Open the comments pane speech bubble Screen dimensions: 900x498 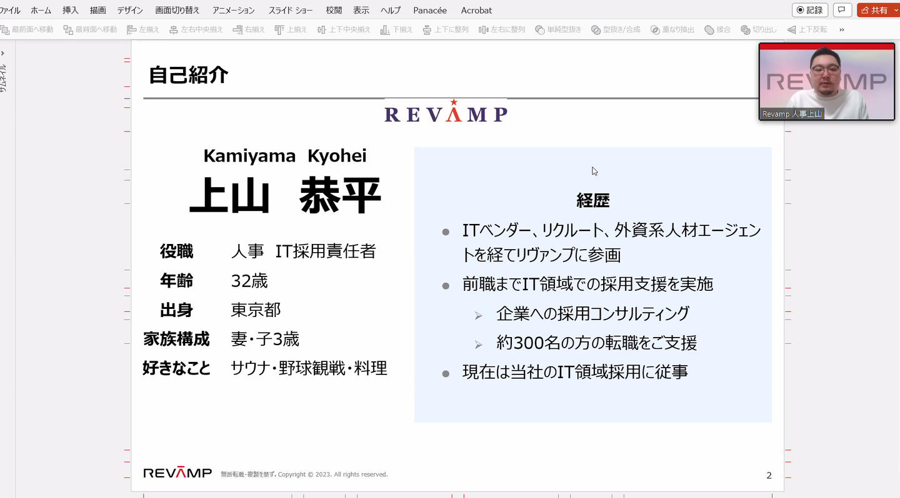(x=842, y=10)
